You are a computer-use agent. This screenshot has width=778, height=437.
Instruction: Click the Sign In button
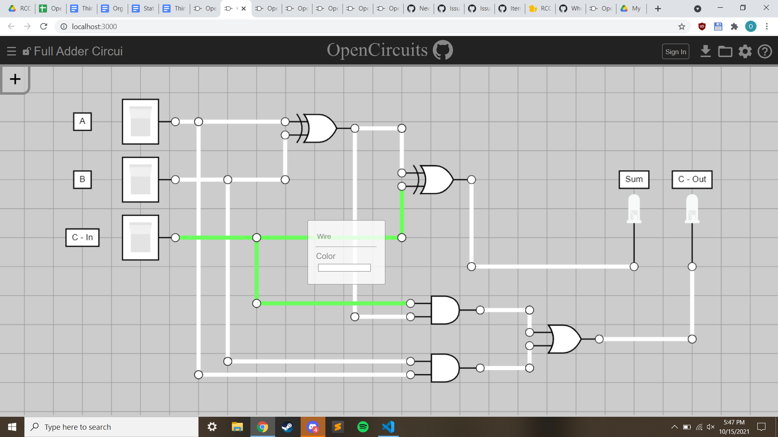click(x=675, y=51)
